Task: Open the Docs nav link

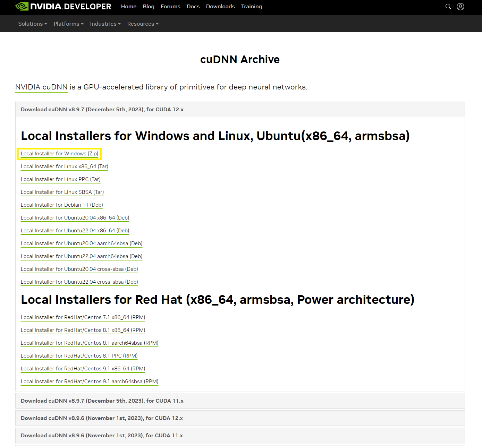Action: (x=193, y=7)
